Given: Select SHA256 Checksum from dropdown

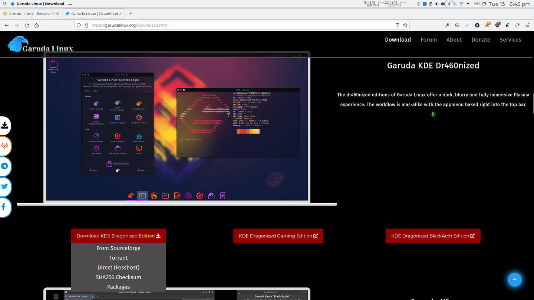Looking at the screenshot, I should point(118,277).
